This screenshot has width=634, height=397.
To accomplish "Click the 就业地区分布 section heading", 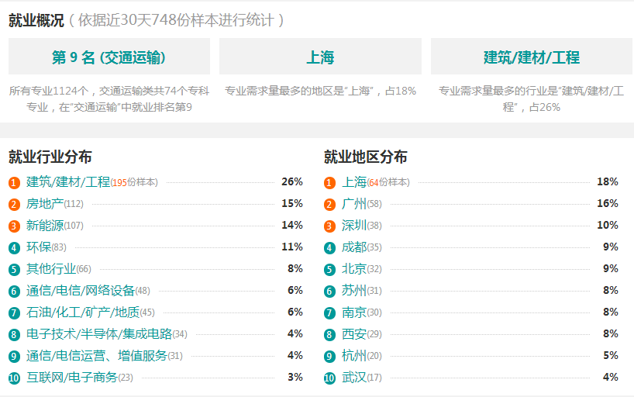I will (x=366, y=157).
